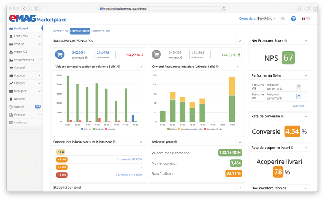Open help tooltip beside Luna trecuta

click(86, 57)
